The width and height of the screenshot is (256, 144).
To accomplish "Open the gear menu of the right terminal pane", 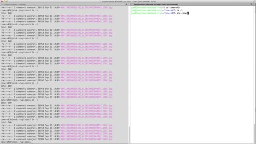I will click(x=252, y=4).
